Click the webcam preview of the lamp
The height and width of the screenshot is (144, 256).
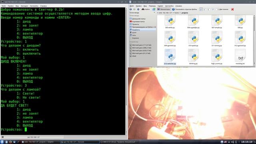[x=192, y=103]
